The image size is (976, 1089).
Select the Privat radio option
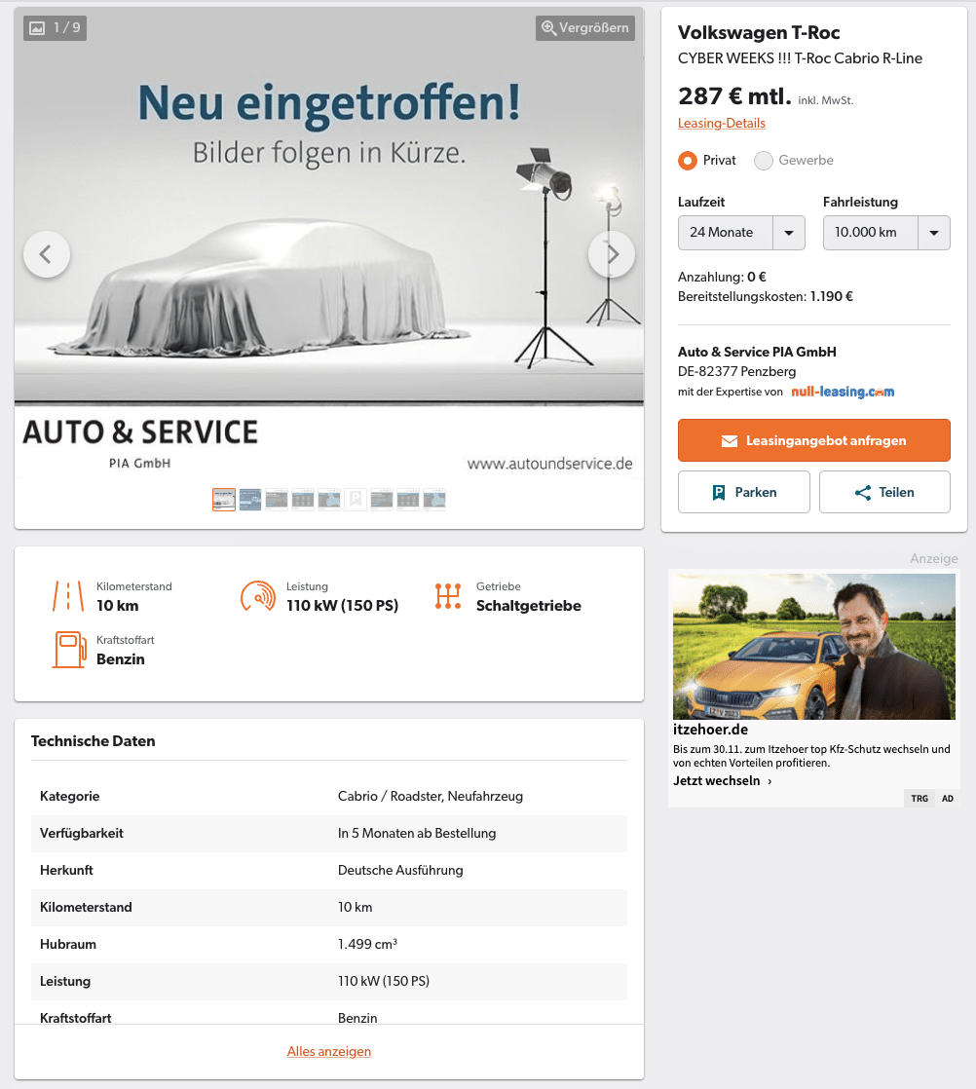[x=688, y=161]
